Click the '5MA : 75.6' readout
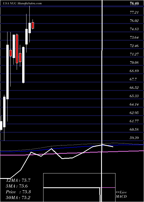Viewport: 144px width, 202px height. 17,186
